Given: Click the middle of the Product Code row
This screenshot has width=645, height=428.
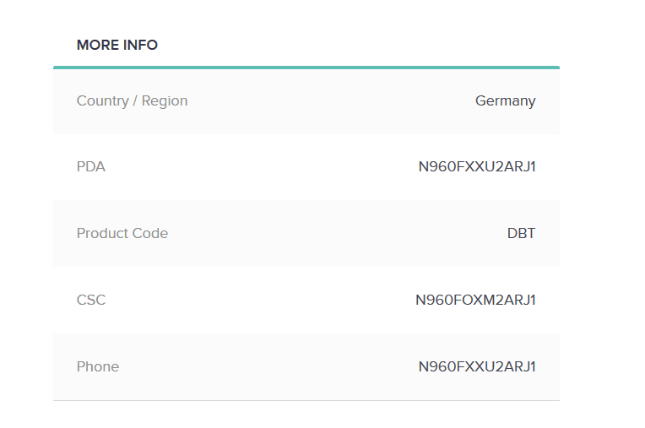Looking at the screenshot, I should pyautogui.click(x=306, y=234).
